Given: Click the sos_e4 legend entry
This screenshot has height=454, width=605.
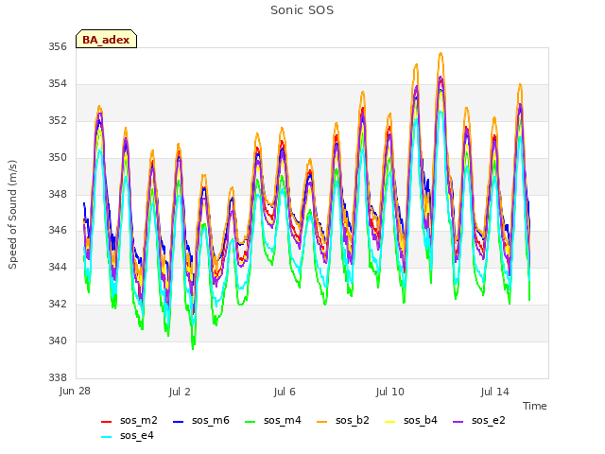Looking at the screenshot, I should [x=128, y=435].
